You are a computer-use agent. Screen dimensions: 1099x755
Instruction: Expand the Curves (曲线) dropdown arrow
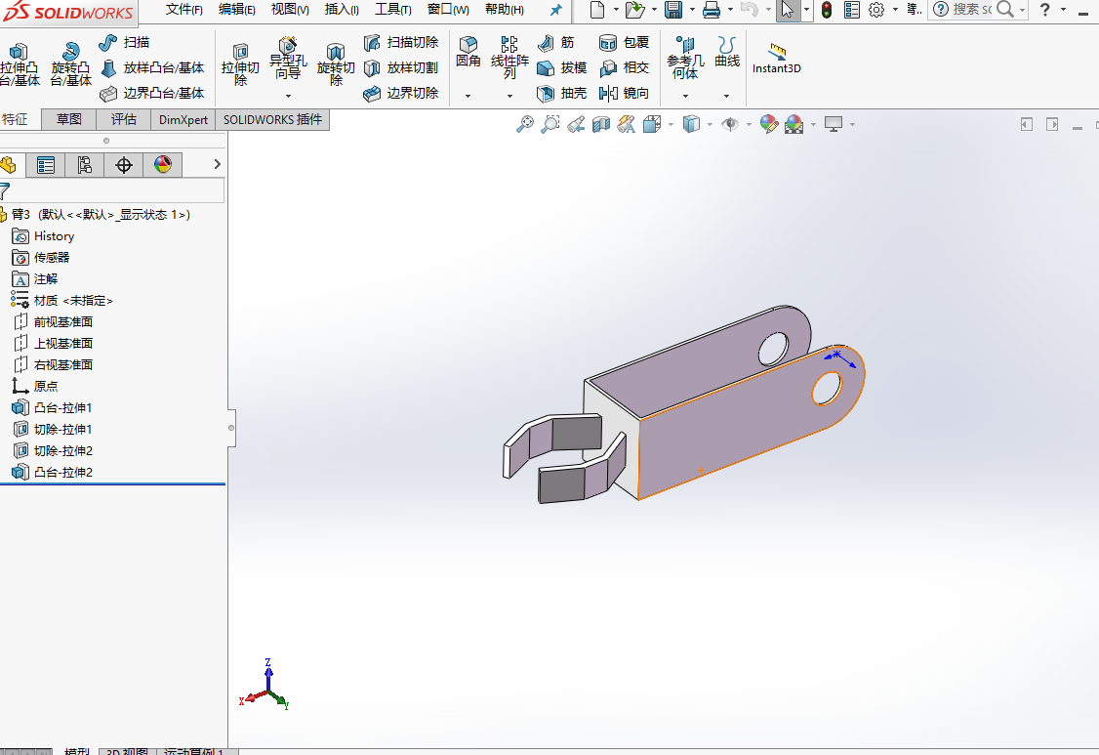[x=727, y=96]
